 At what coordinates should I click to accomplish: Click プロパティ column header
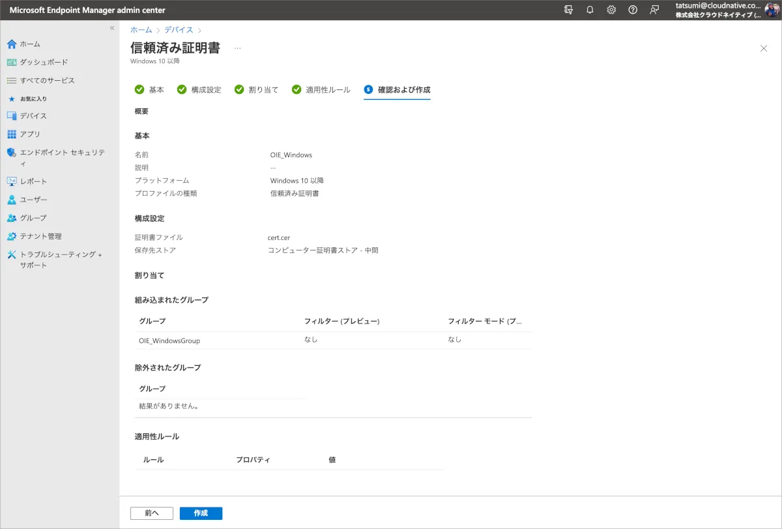click(x=253, y=460)
